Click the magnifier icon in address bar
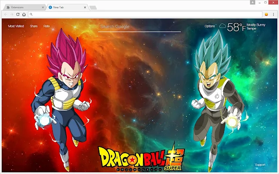 [x=31, y=14]
